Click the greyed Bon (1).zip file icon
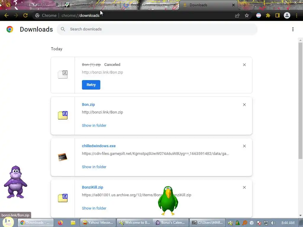303x227 pixels. [x=63, y=74]
